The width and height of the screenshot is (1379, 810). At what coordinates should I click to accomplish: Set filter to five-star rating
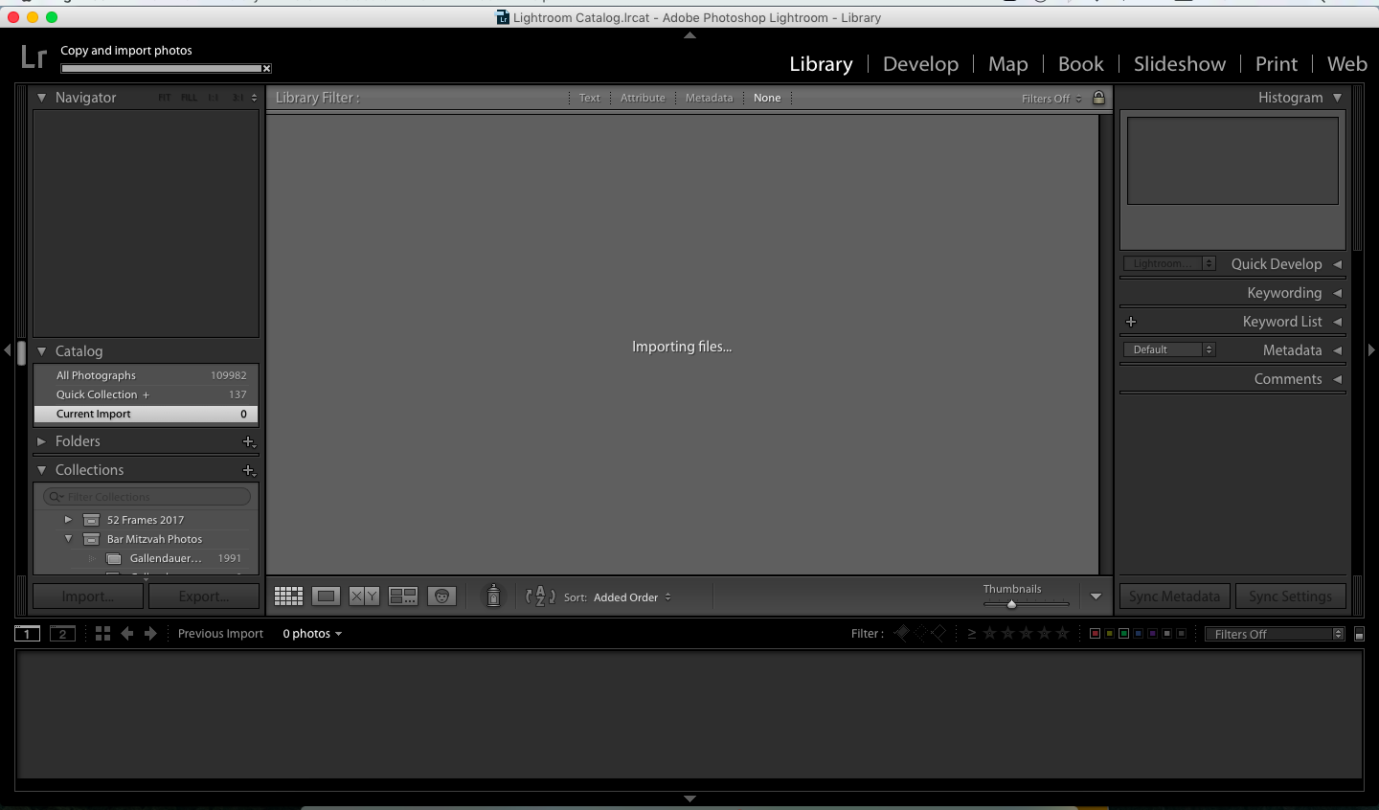click(1063, 633)
